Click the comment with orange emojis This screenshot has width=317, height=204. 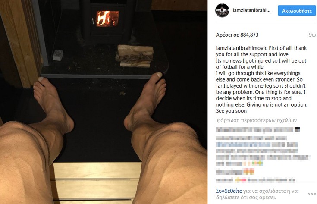click(x=235, y=172)
